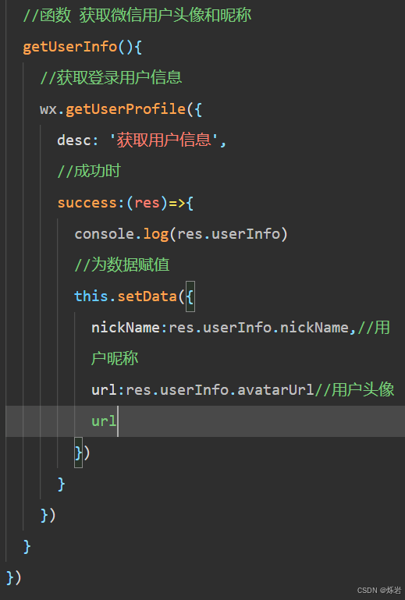Click the this.setData call
Viewport: 405px width, 600px height.
(126, 296)
